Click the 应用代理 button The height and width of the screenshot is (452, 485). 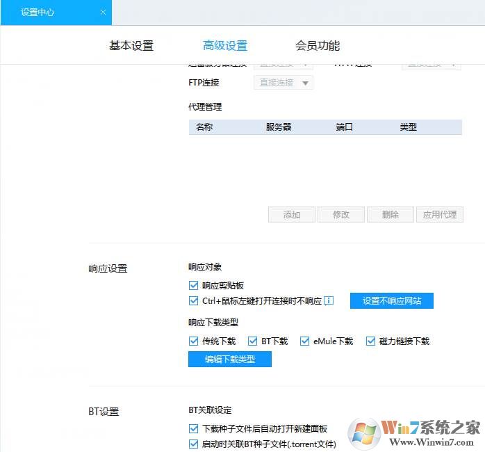pyautogui.click(x=440, y=215)
